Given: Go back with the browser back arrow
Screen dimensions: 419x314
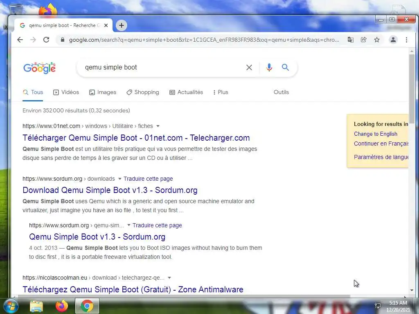Looking at the screenshot, I should (20, 40).
